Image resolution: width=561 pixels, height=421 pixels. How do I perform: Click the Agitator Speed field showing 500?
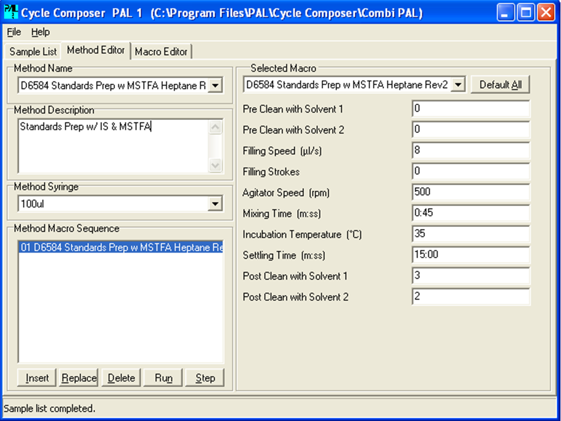[471, 192]
